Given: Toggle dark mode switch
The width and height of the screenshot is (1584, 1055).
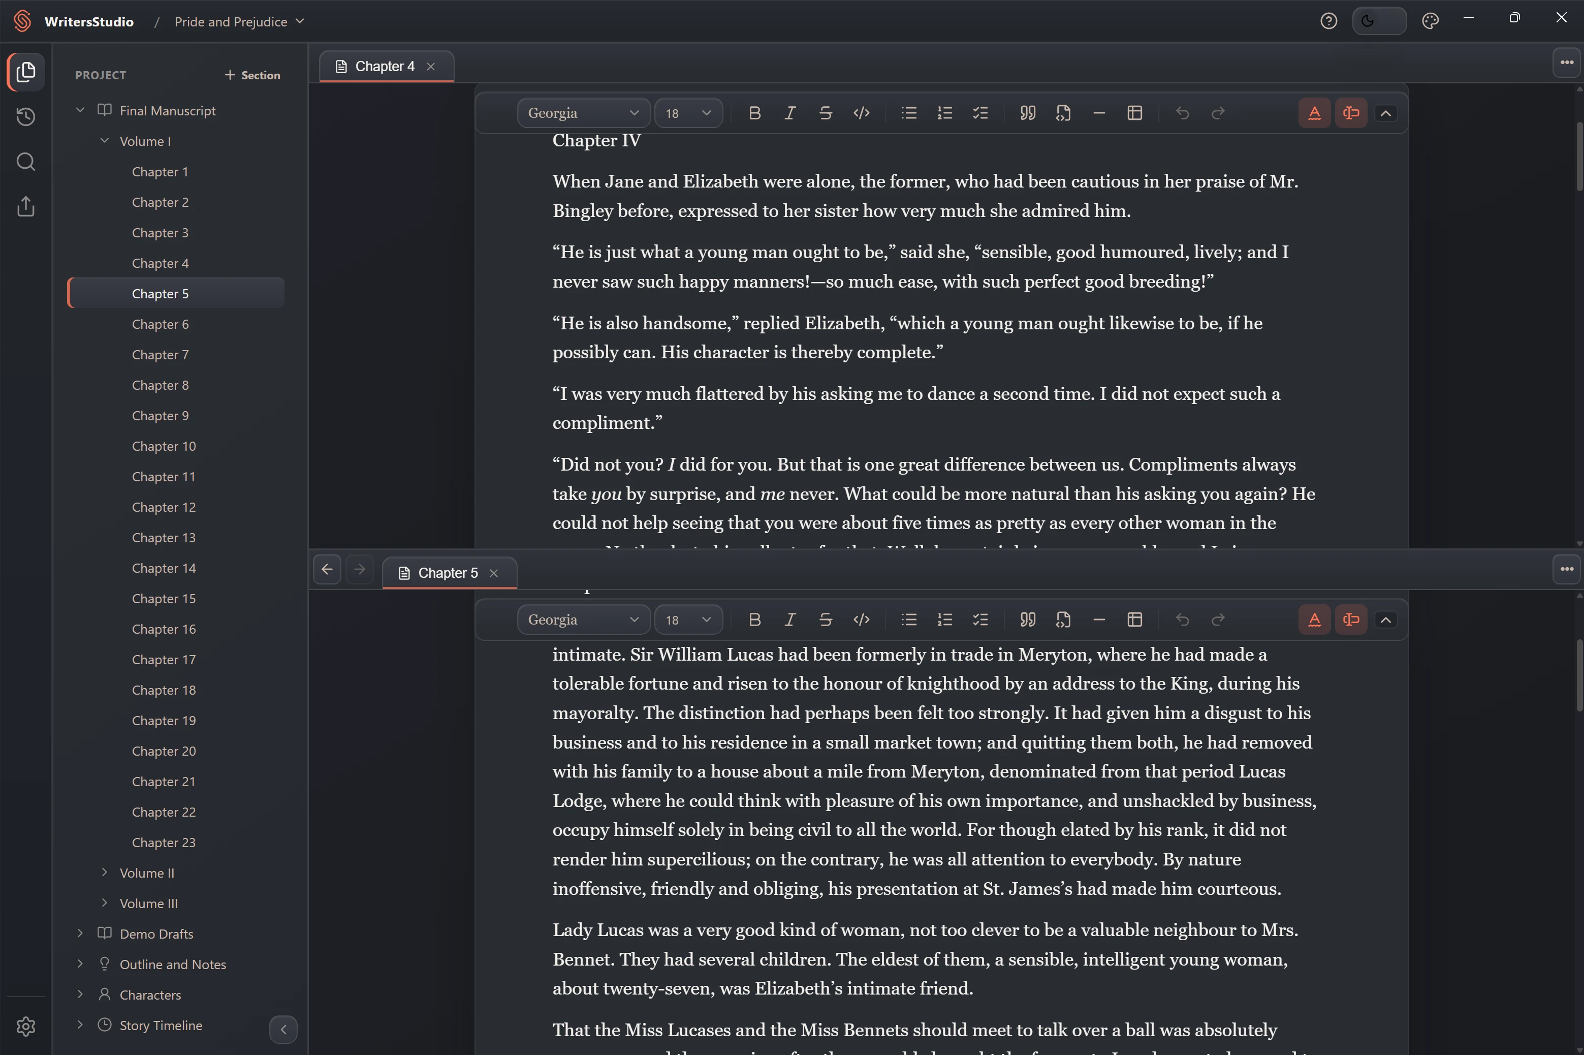Looking at the screenshot, I should (1379, 21).
